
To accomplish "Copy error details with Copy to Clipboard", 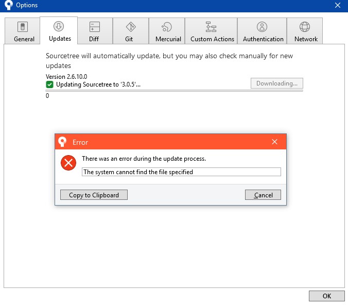I will 94,195.
